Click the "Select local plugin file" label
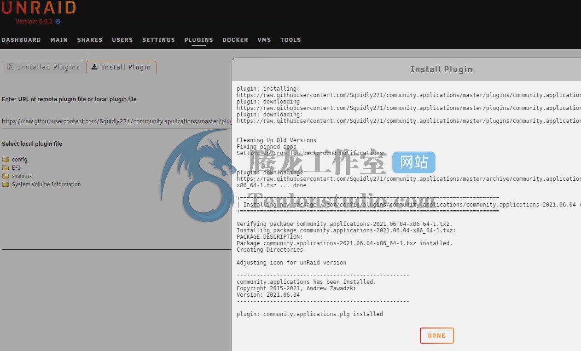Screen dimensions: 581x351 click(32, 144)
